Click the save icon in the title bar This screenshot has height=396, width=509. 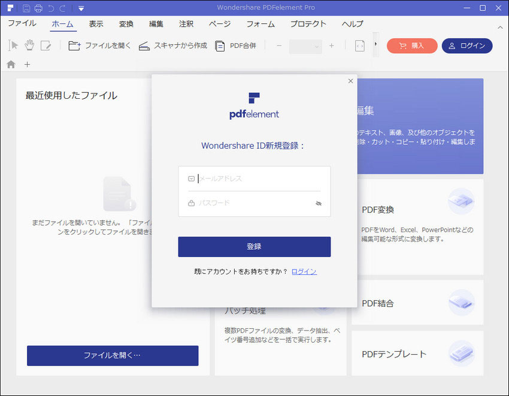tap(26, 8)
